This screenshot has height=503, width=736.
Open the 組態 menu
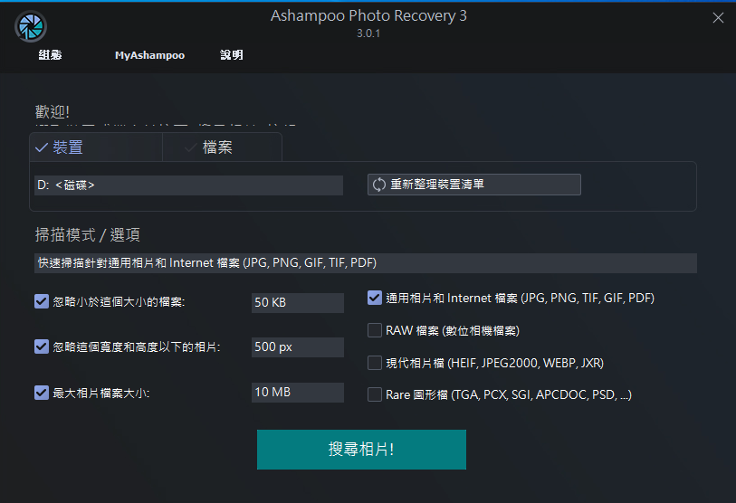[51, 55]
